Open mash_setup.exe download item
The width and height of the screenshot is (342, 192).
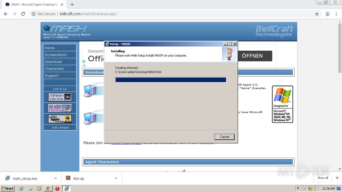coord(25,178)
